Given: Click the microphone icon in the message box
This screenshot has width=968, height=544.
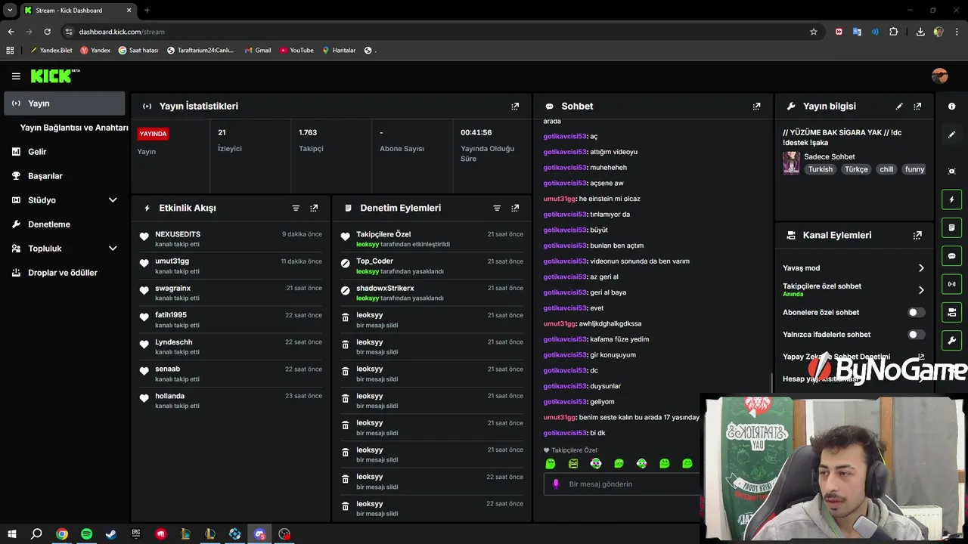Looking at the screenshot, I should click(x=556, y=484).
